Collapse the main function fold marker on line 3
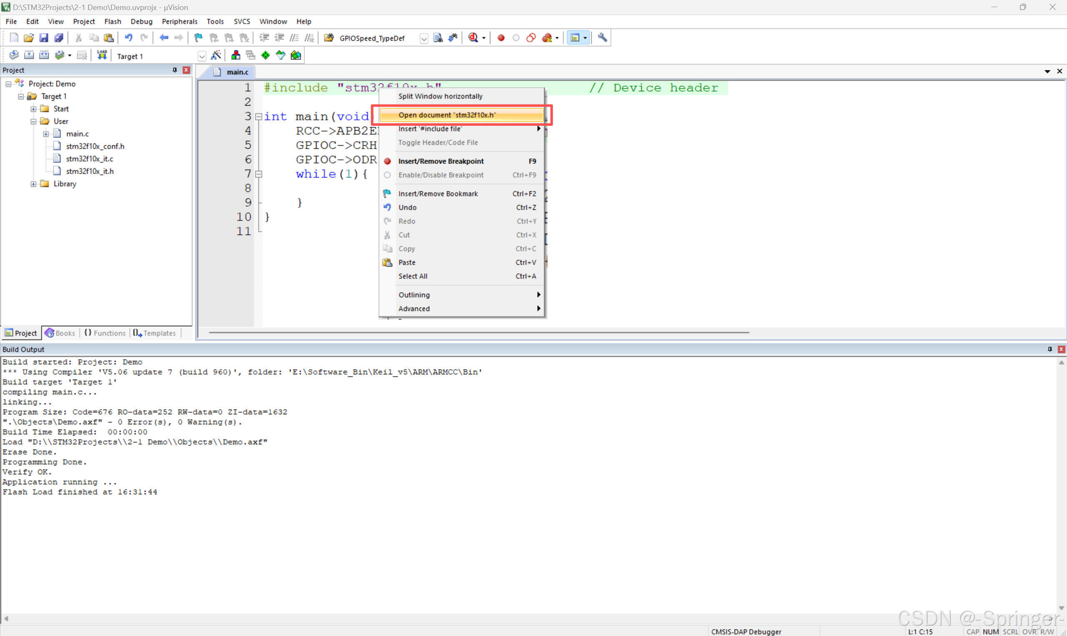 click(x=258, y=117)
